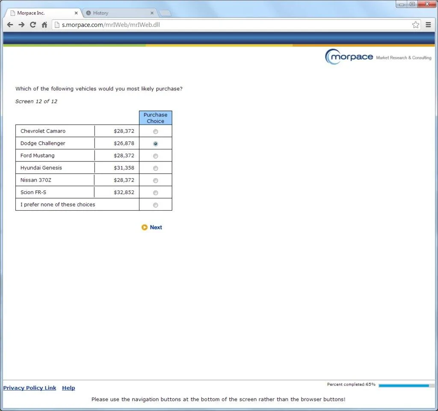
Task: Pick the Hyundai Genesis radio button
Action: pyautogui.click(x=156, y=168)
